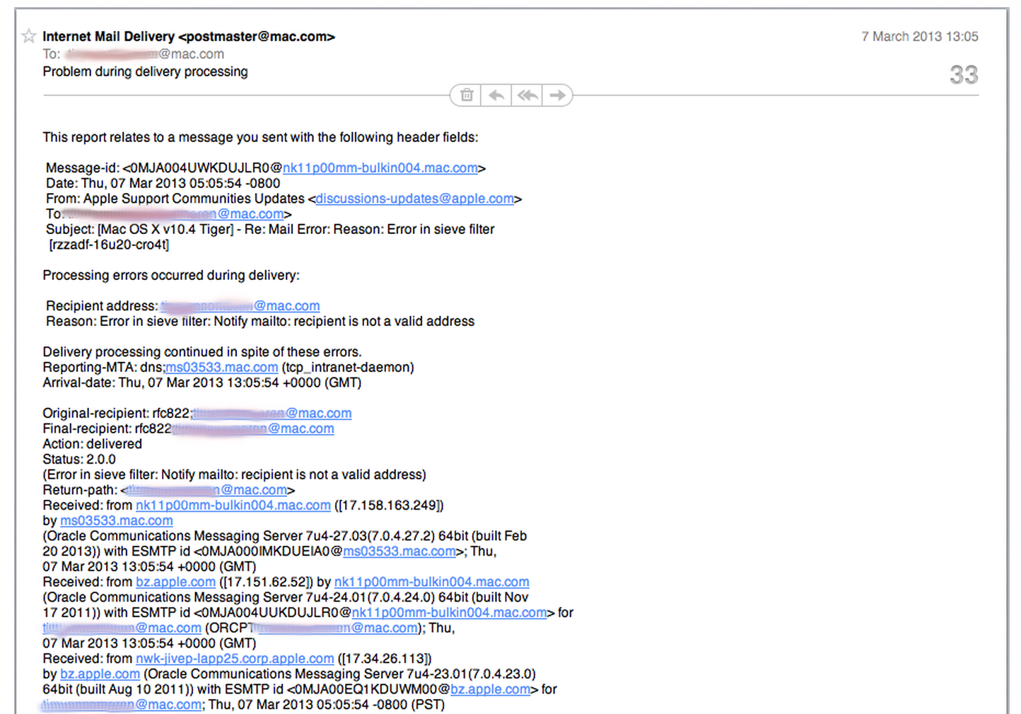Screen dimensions: 1021x714
Task: Open the ms03533.mac.com ESMTP id link
Action: (399, 551)
